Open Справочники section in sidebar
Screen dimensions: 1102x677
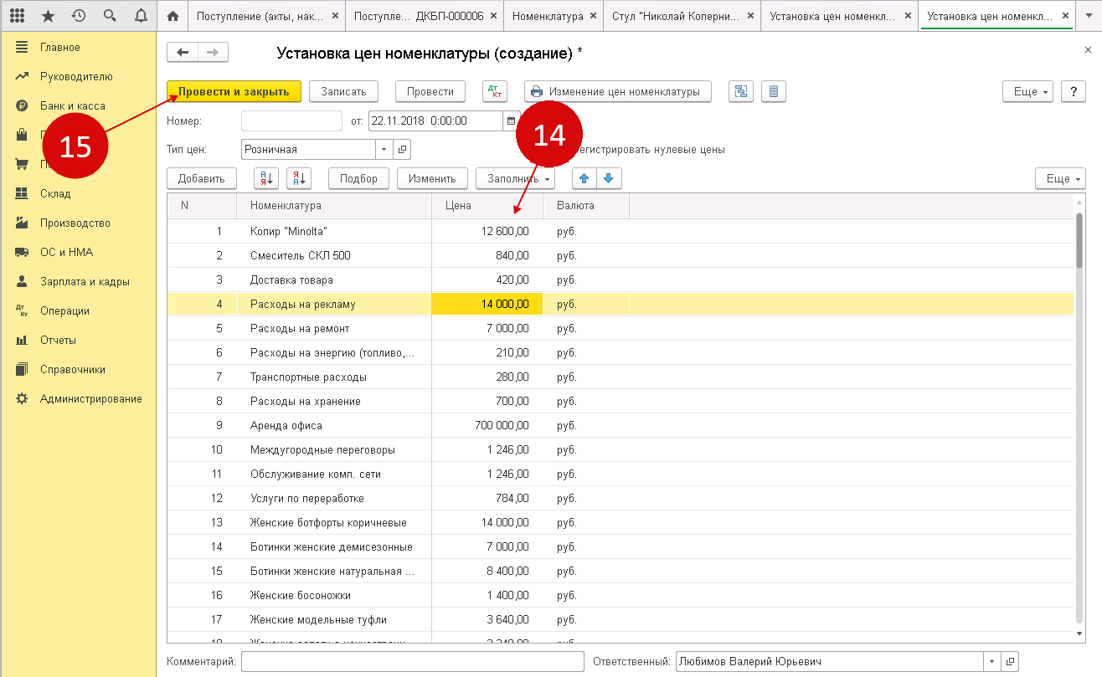tap(73, 369)
